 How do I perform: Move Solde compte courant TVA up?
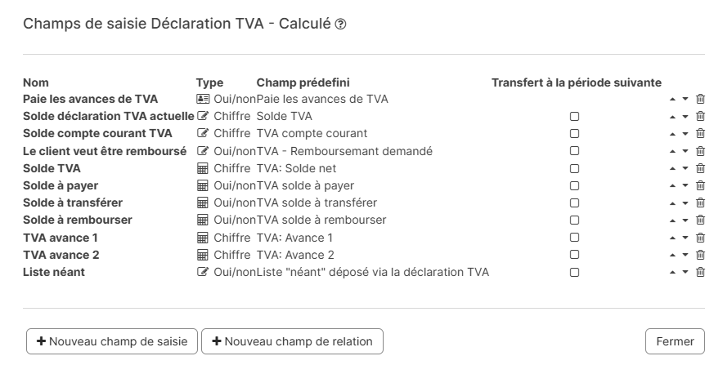point(672,134)
